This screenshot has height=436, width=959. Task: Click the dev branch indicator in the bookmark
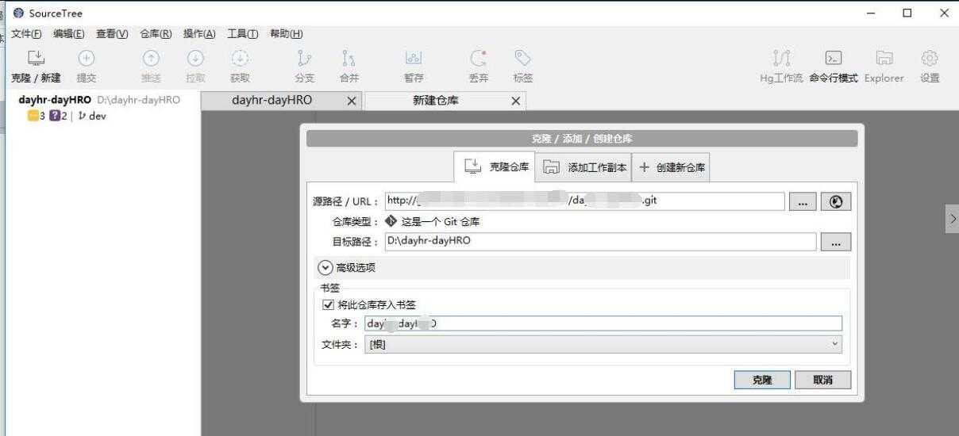pyautogui.click(x=92, y=116)
